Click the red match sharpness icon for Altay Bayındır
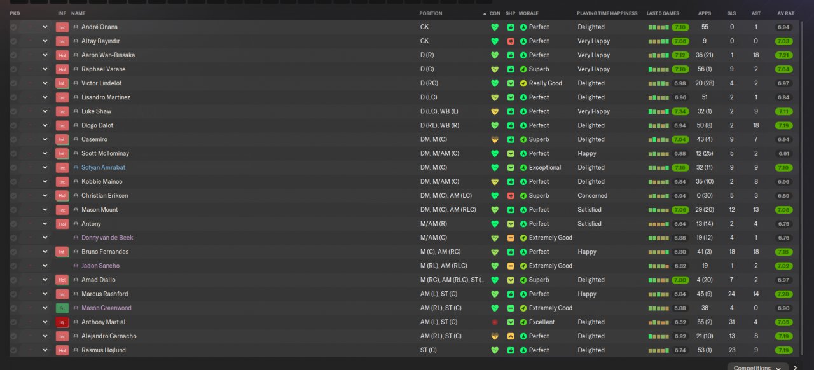The height and width of the screenshot is (370, 814). pyautogui.click(x=511, y=41)
